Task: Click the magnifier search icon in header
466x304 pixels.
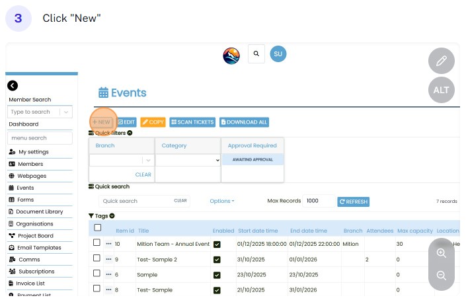Action: pos(256,54)
